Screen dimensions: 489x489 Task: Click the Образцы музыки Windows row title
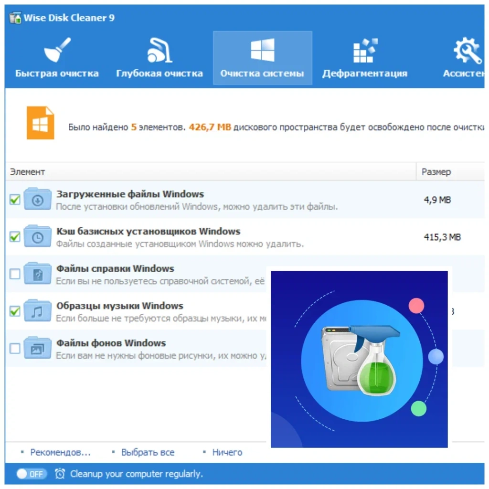coord(120,306)
